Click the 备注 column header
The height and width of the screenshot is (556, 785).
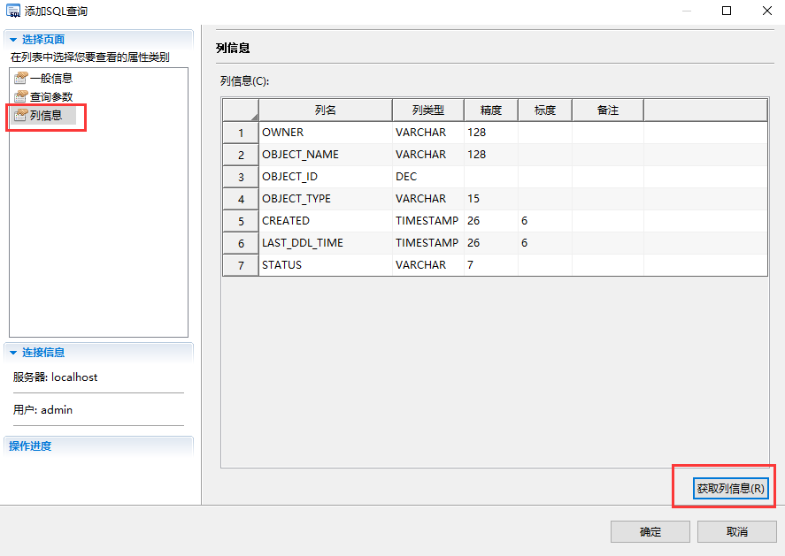pos(608,110)
